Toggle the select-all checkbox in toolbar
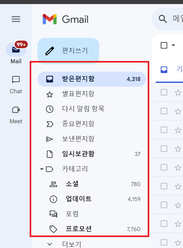The height and width of the screenshot is (248, 183). click(164, 45)
